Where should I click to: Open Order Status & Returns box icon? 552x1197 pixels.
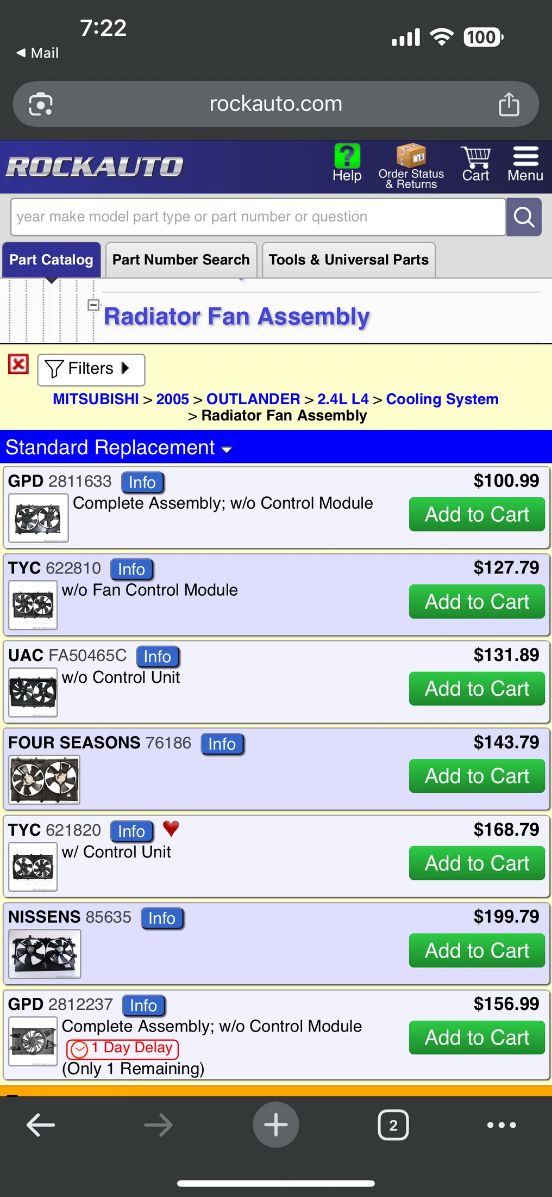411,156
